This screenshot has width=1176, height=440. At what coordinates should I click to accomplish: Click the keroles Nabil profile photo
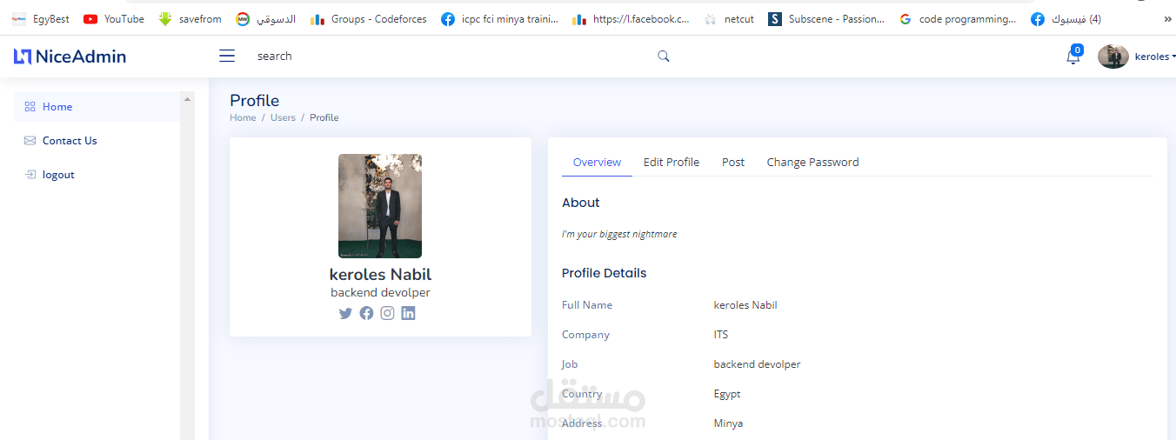point(380,206)
